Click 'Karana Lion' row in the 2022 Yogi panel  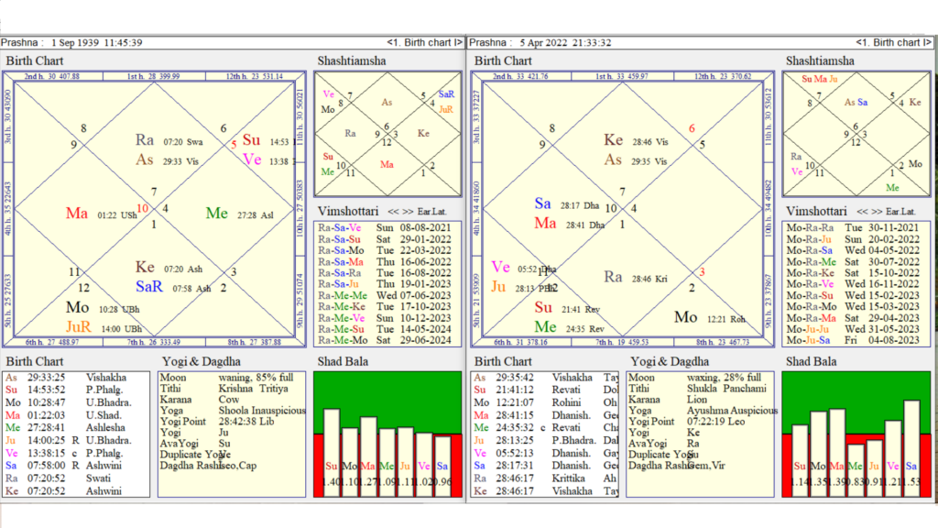700,400
